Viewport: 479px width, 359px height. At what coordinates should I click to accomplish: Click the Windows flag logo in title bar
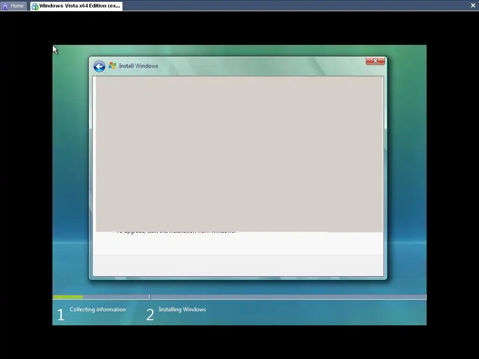pos(112,65)
